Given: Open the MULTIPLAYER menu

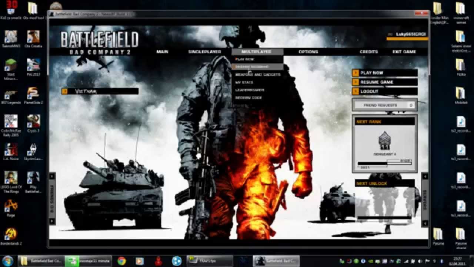Looking at the screenshot, I should click(x=257, y=52).
